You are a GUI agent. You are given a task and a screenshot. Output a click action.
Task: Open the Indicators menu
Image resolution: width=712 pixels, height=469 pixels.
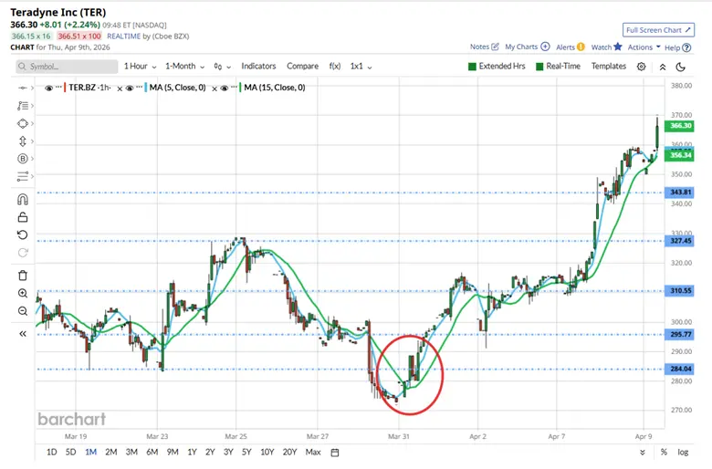click(x=258, y=67)
